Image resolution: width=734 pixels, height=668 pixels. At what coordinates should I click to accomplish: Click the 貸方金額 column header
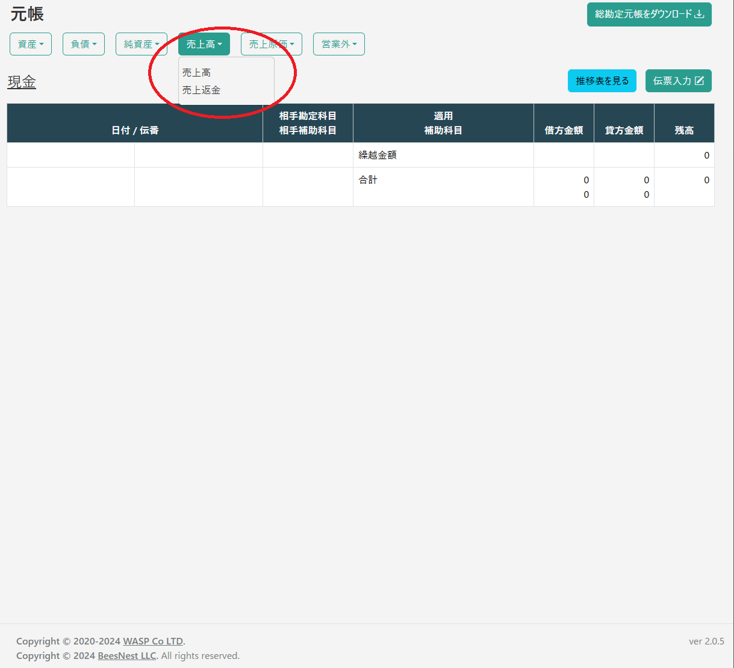click(x=624, y=130)
